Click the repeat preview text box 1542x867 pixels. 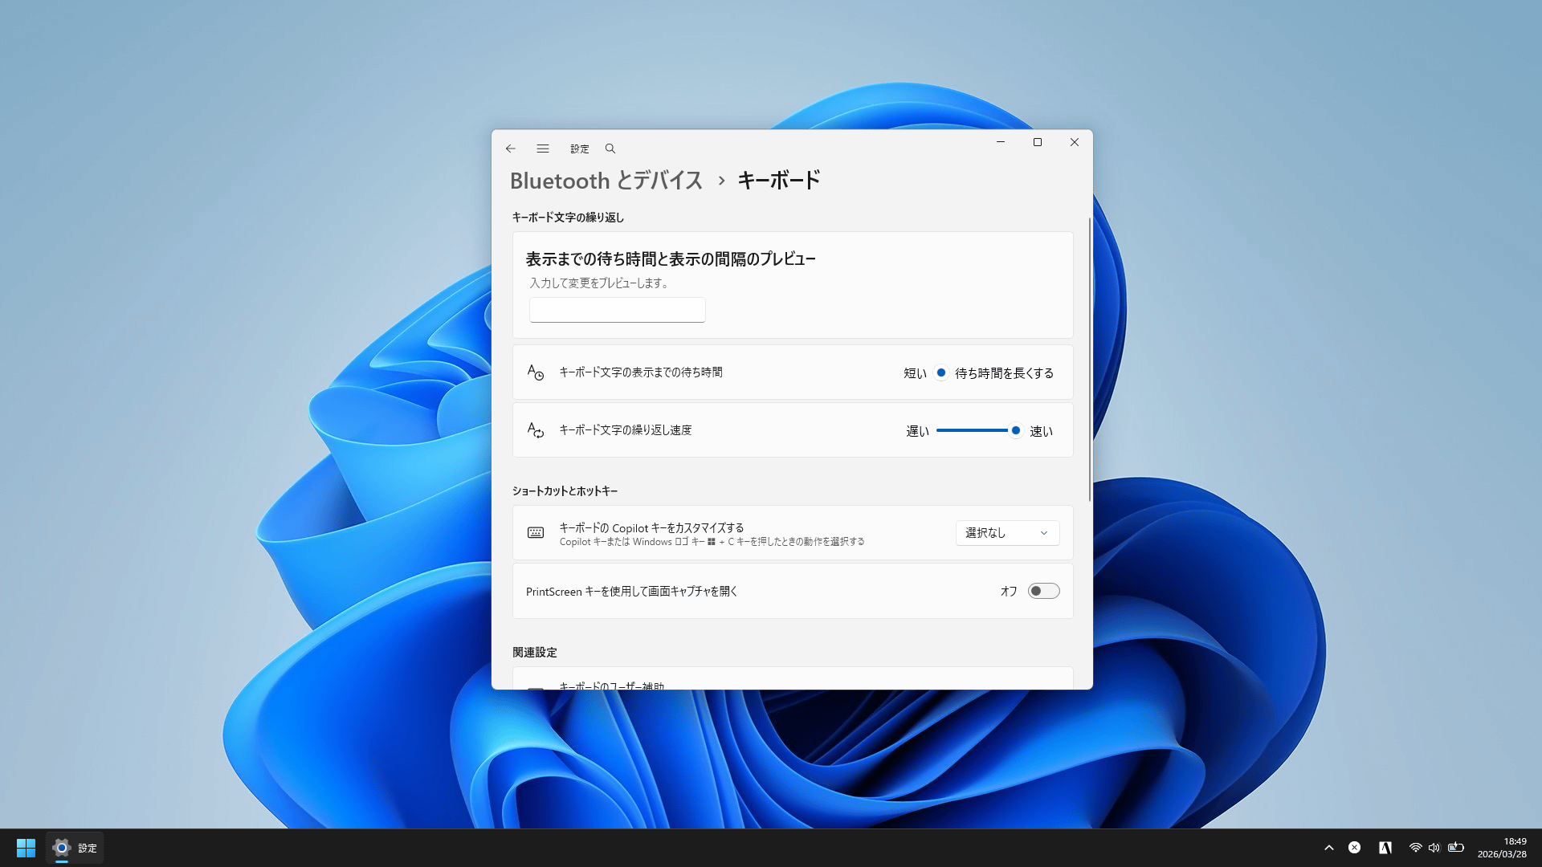coord(617,310)
